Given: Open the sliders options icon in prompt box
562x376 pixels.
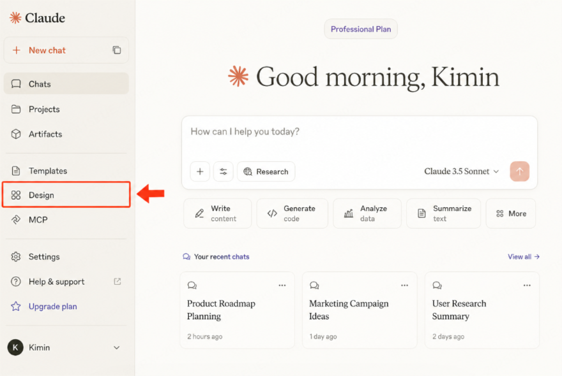Looking at the screenshot, I should (224, 171).
